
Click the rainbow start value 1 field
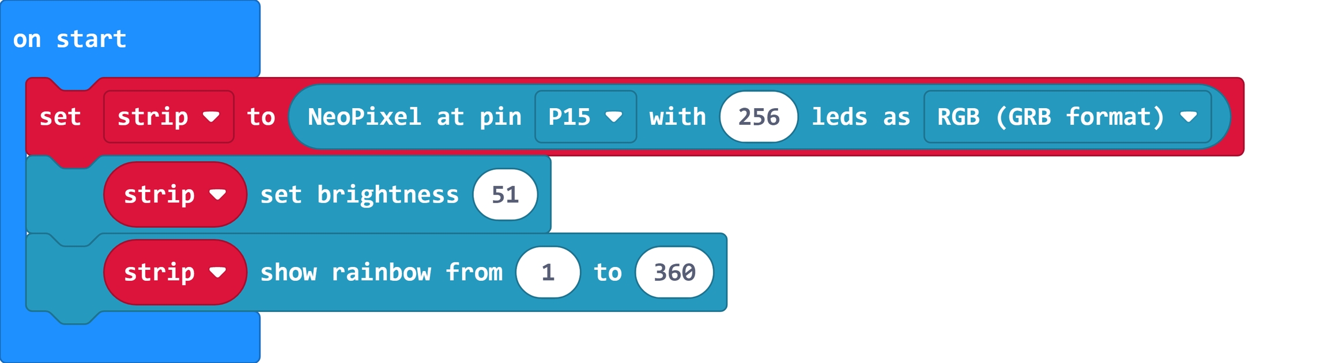(548, 272)
